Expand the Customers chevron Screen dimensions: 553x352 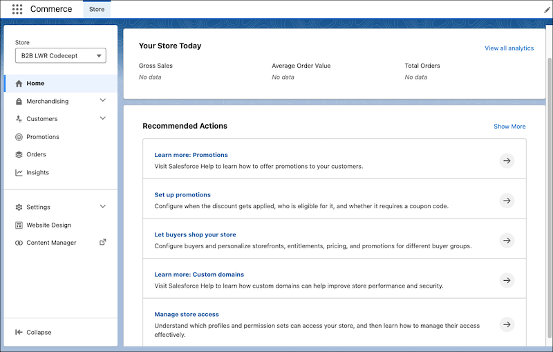[102, 118]
